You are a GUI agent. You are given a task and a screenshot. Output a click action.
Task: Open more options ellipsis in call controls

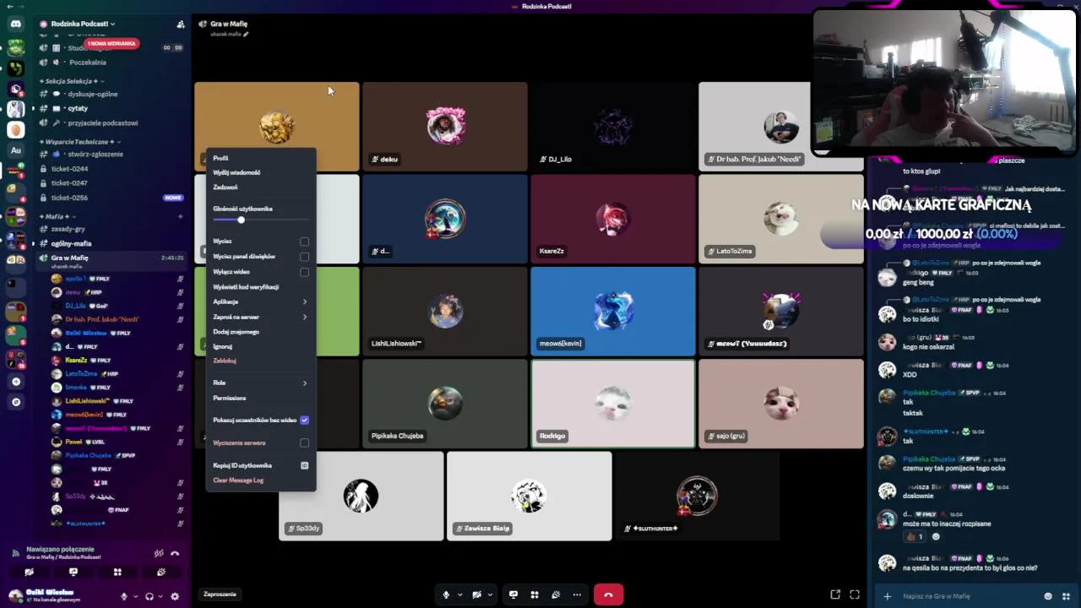[577, 594]
